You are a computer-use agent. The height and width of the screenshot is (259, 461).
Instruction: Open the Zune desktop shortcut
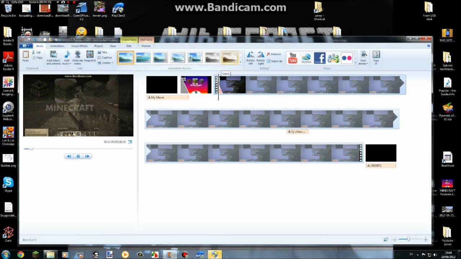click(8, 234)
